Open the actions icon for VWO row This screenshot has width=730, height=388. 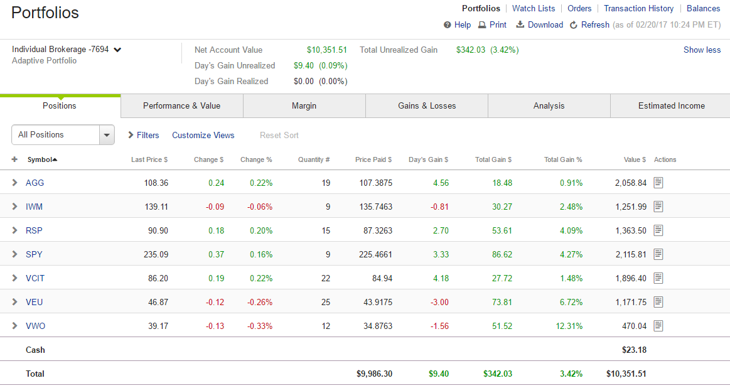(x=658, y=326)
